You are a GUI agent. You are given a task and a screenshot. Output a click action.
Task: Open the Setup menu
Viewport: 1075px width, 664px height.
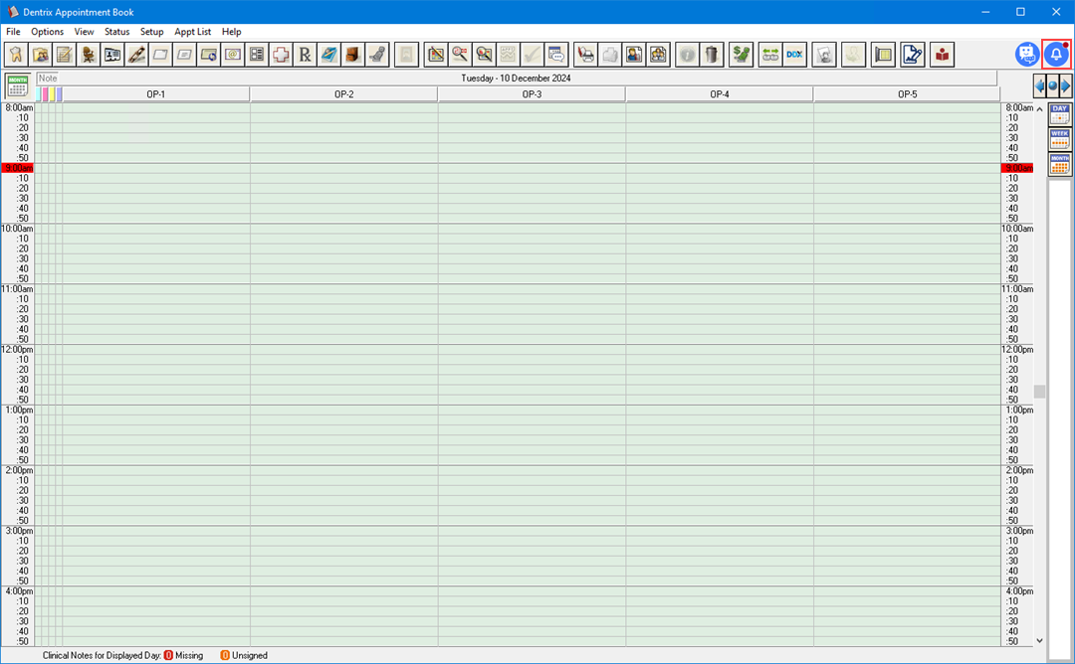[x=151, y=32]
